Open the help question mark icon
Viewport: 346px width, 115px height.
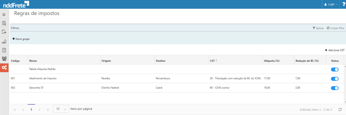click(344, 4)
